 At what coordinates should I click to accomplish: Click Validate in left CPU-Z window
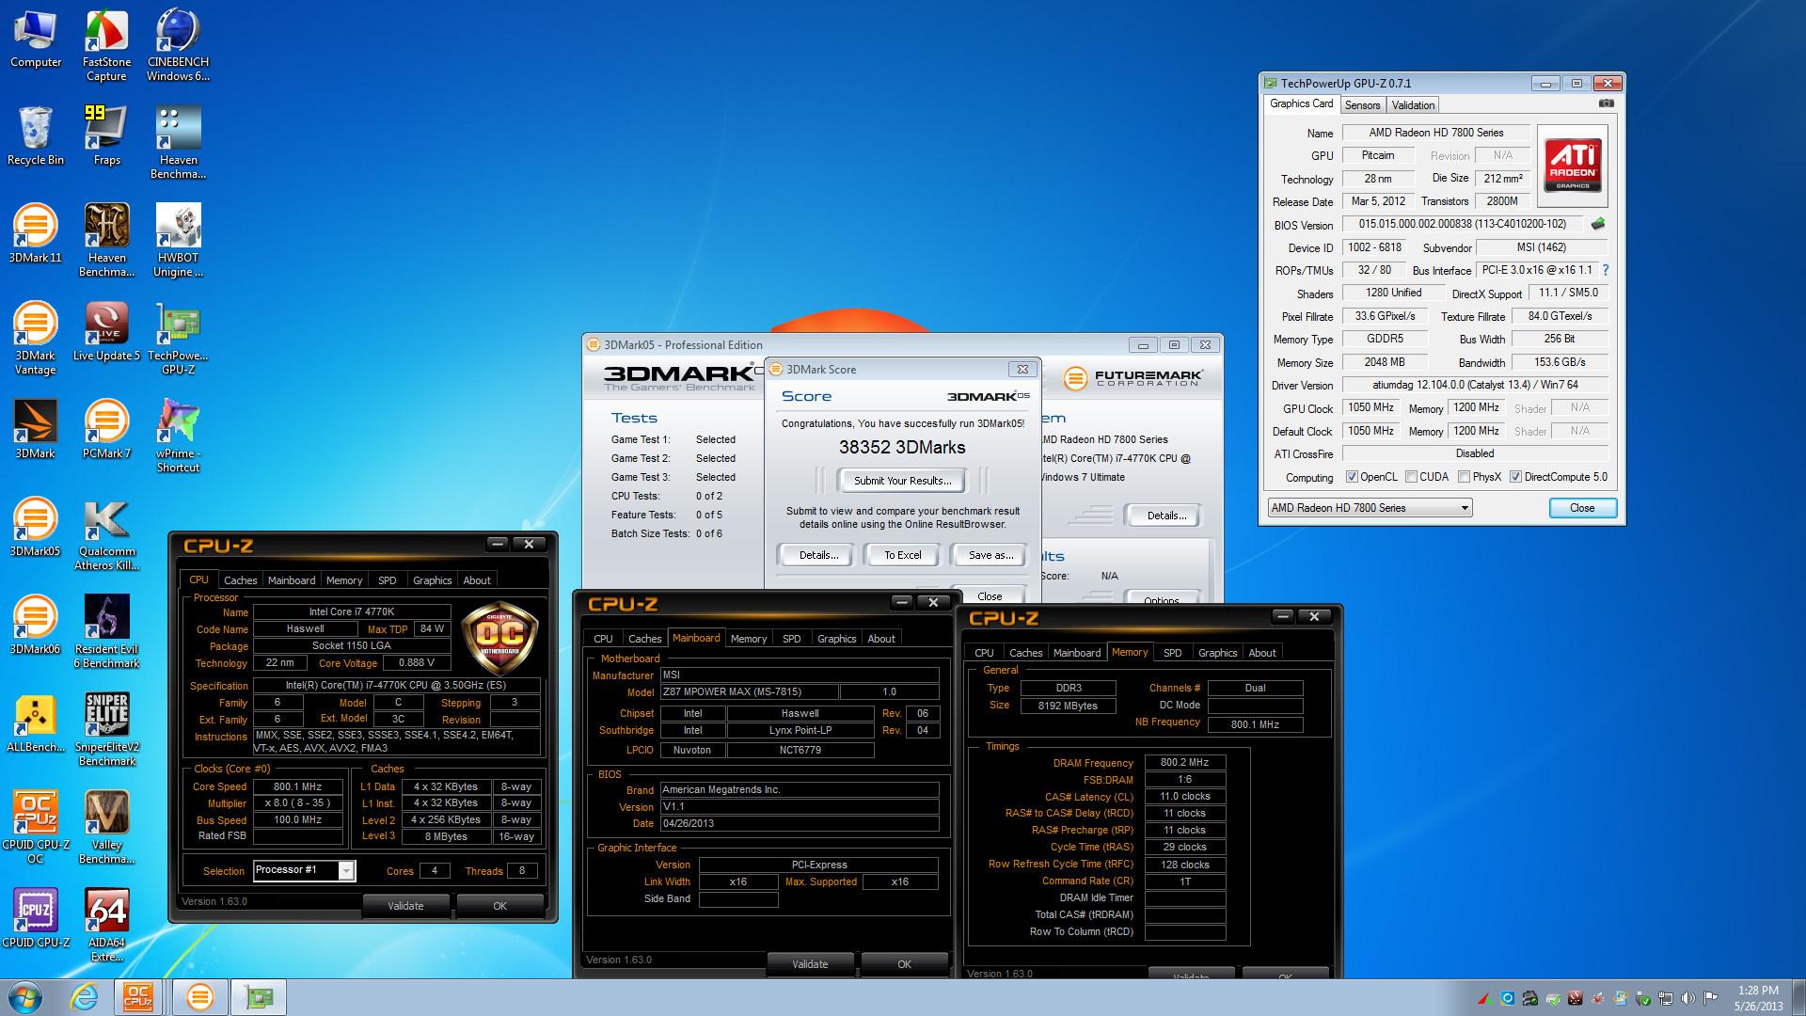[x=405, y=906]
